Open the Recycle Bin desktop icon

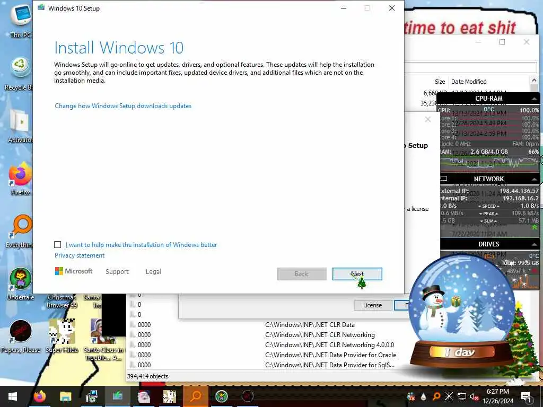(19, 74)
